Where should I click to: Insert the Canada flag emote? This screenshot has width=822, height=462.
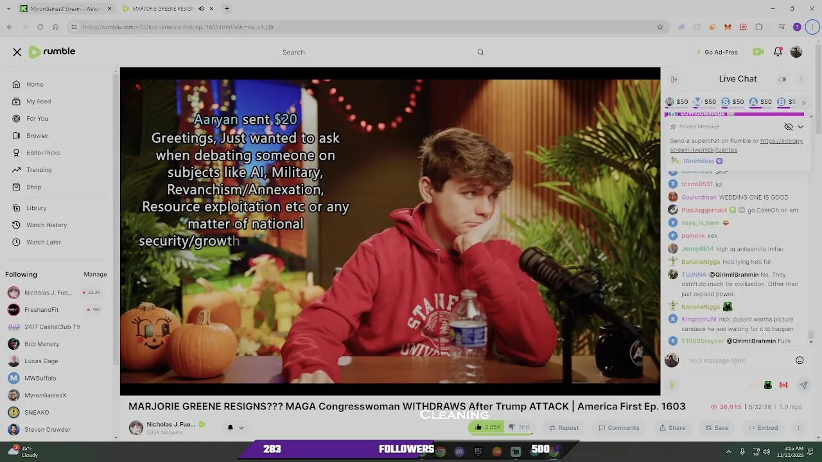783,385
